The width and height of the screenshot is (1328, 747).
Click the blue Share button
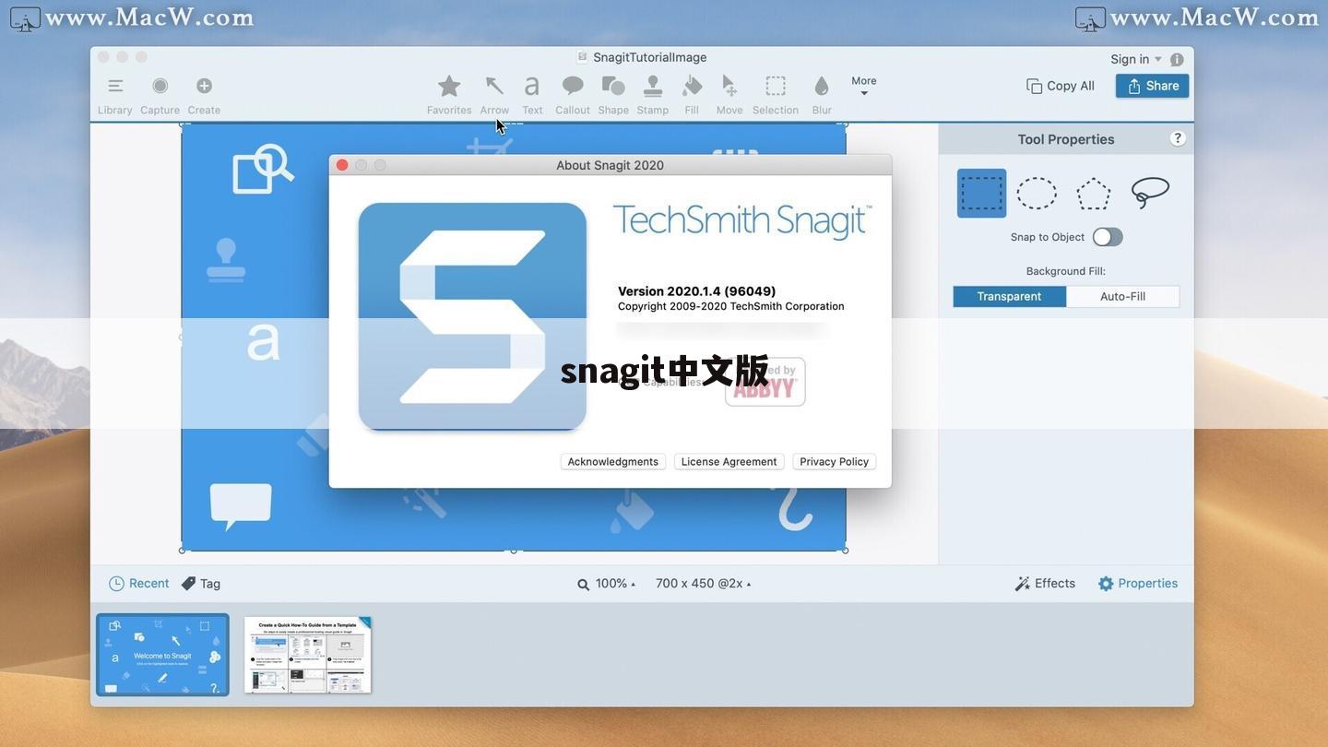point(1152,86)
